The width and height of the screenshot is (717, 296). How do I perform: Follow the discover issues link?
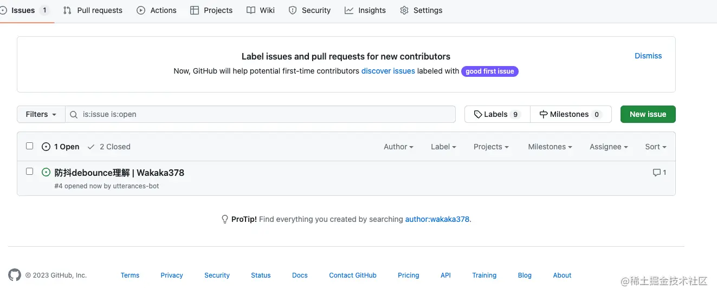pyautogui.click(x=388, y=71)
